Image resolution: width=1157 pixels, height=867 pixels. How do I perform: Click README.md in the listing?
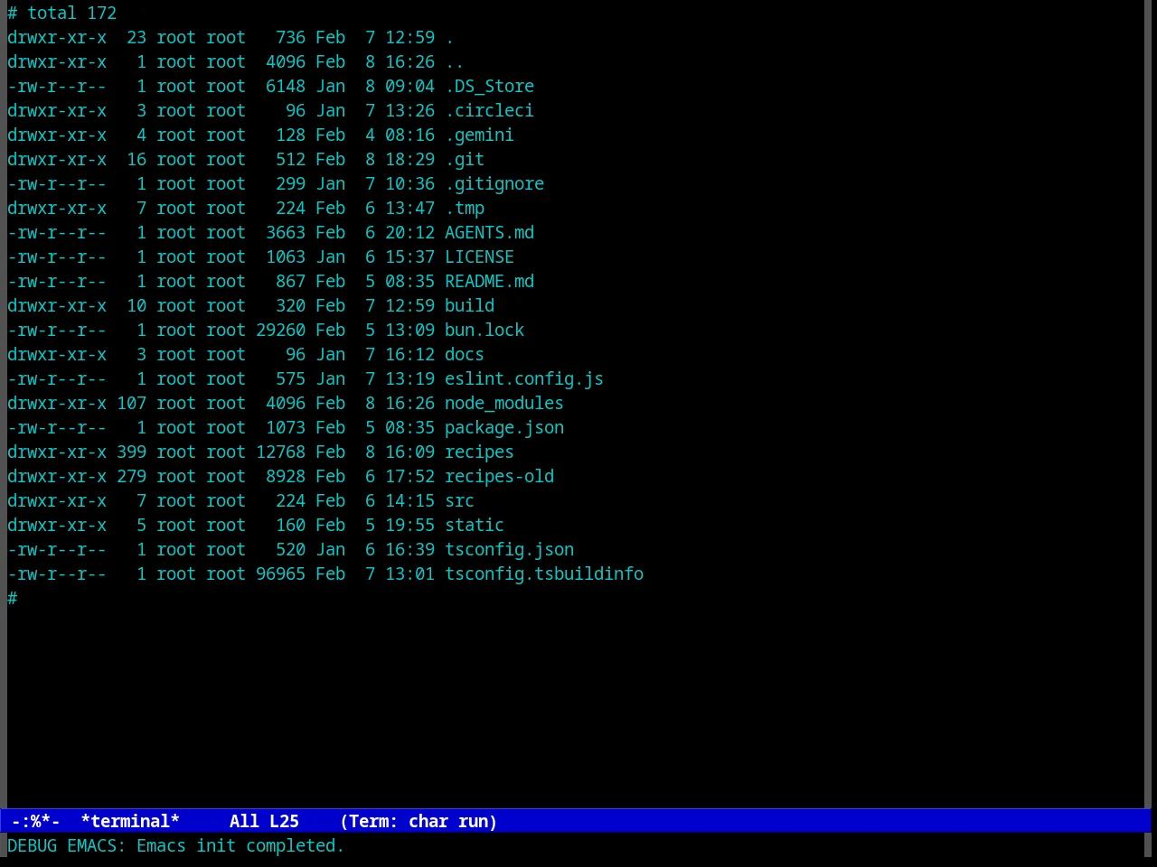coord(489,281)
